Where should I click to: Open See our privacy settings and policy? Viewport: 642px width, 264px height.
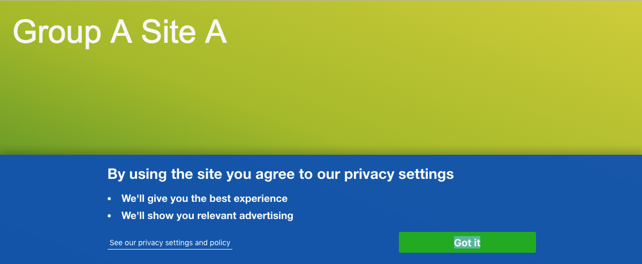click(x=170, y=243)
